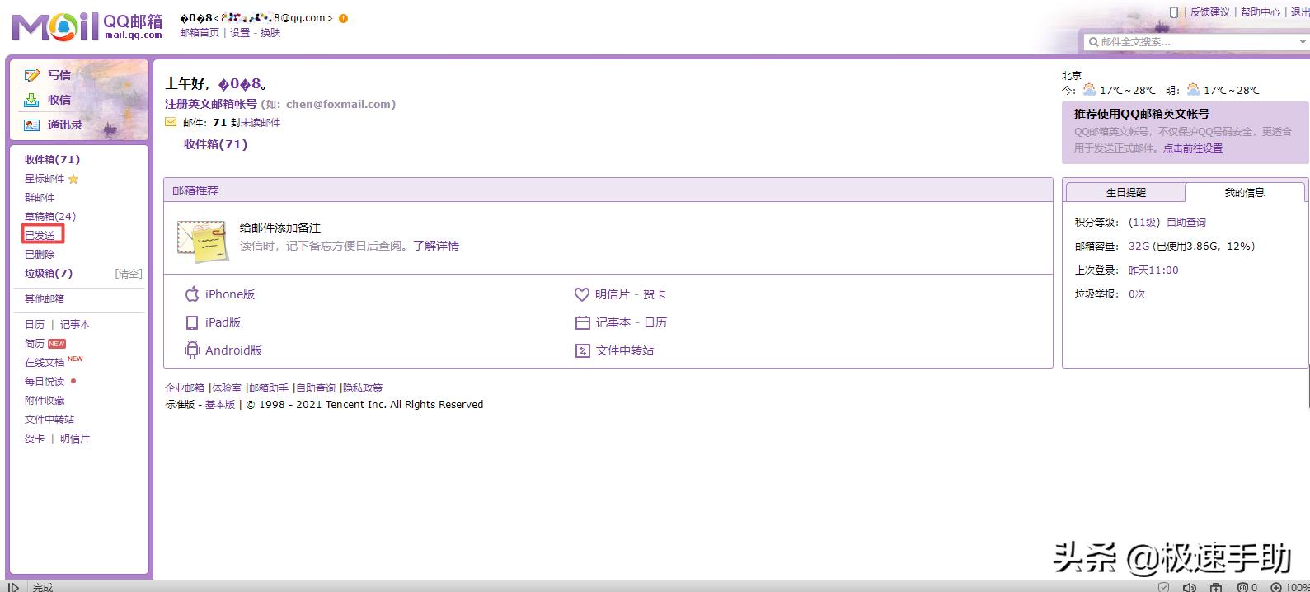1310x592 pixels.
Task: Click the sticky note envelope thumbnail
Action: tap(203, 241)
